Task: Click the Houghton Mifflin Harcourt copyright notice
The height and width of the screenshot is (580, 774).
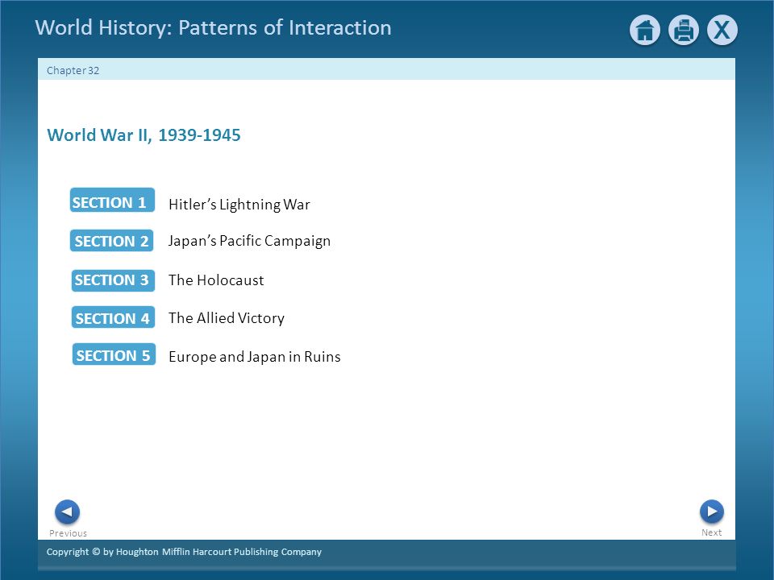Action: point(184,552)
